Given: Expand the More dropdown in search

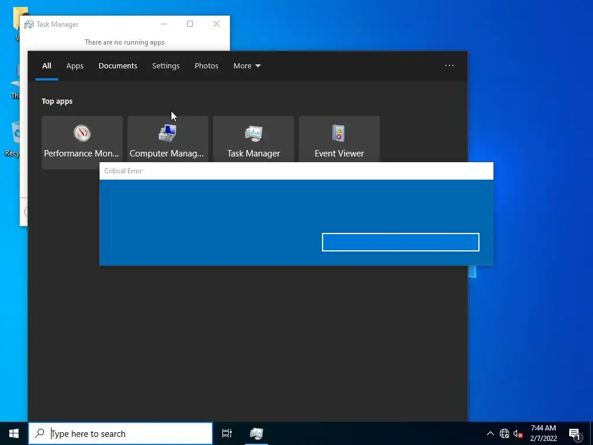Looking at the screenshot, I should [247, 66].
